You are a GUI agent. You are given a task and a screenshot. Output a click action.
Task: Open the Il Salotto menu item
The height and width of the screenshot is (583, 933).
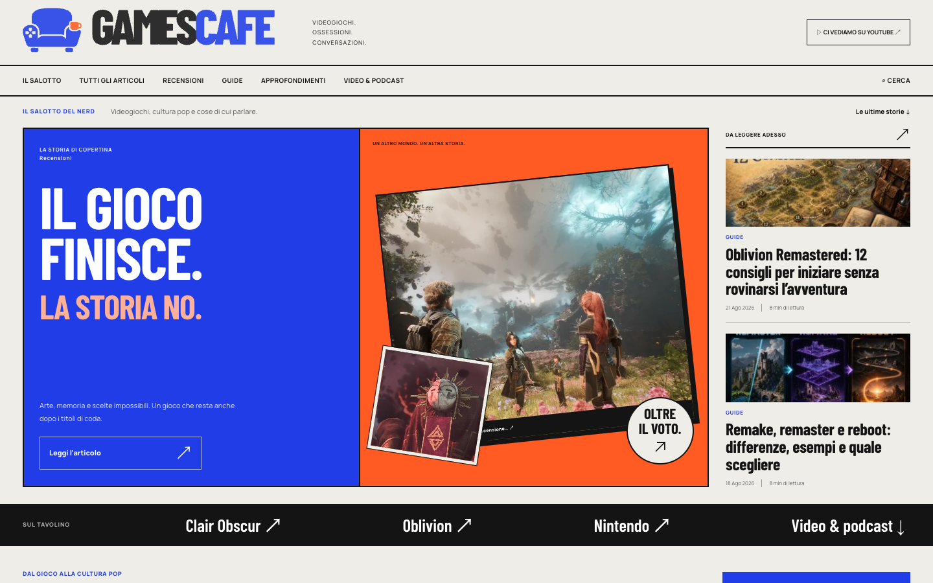(x=42, y=81)
